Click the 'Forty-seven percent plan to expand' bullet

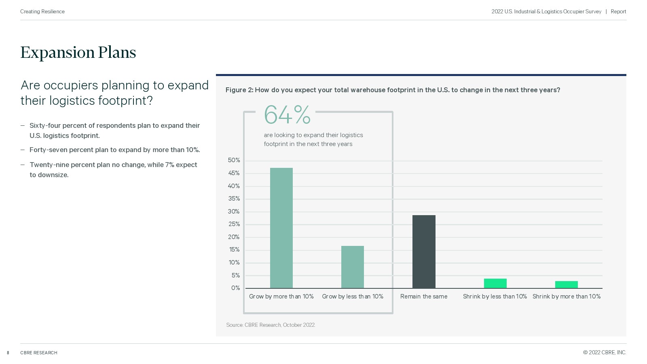(114, 150)
